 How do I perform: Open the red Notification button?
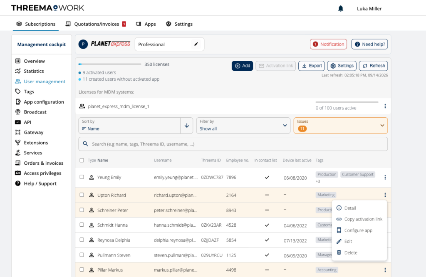point(328,44)
